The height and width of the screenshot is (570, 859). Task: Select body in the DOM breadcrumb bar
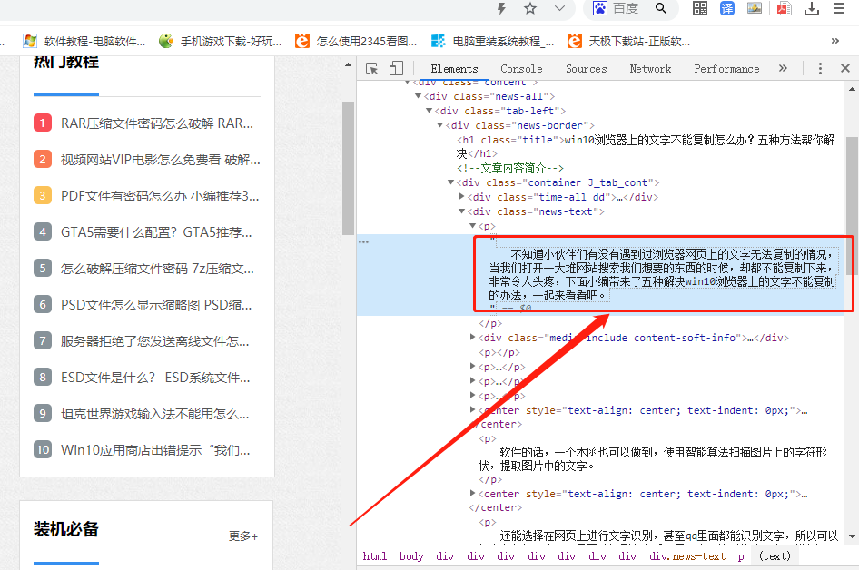tap(411, 556)
